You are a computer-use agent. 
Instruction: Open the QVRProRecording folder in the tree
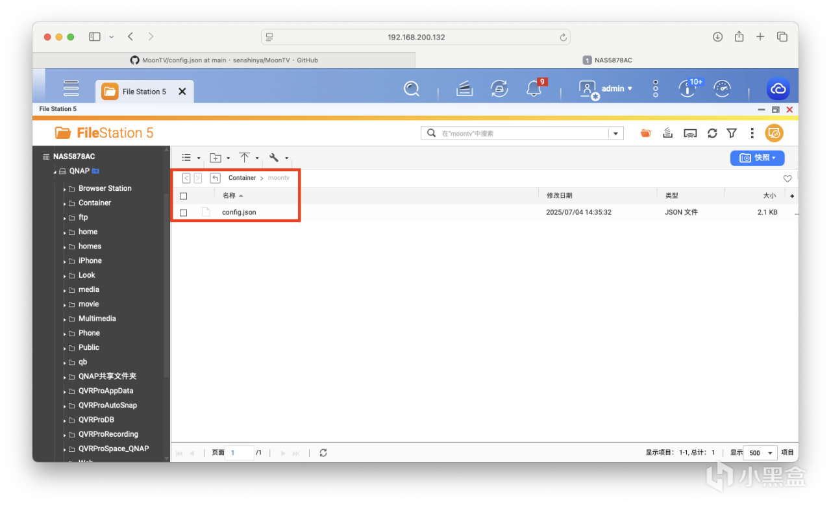pyautogui.click(x=108, y=434)
